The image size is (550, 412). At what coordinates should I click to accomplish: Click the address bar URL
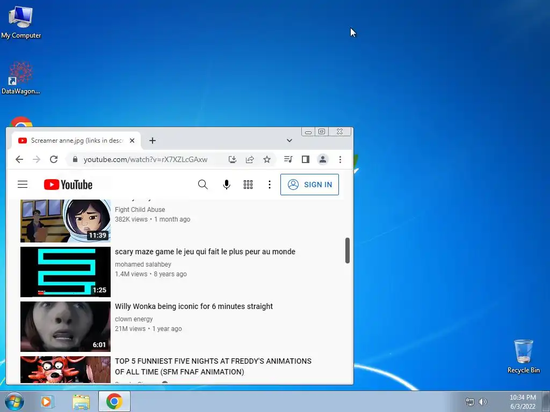coord(145,159)
